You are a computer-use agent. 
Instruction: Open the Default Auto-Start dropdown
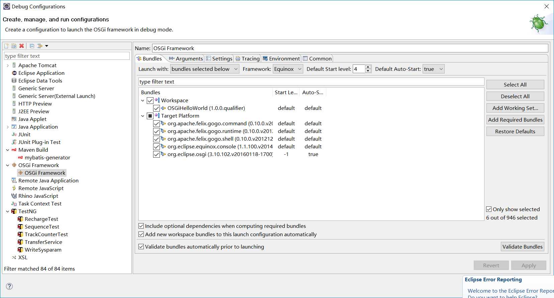click(434, 69)
